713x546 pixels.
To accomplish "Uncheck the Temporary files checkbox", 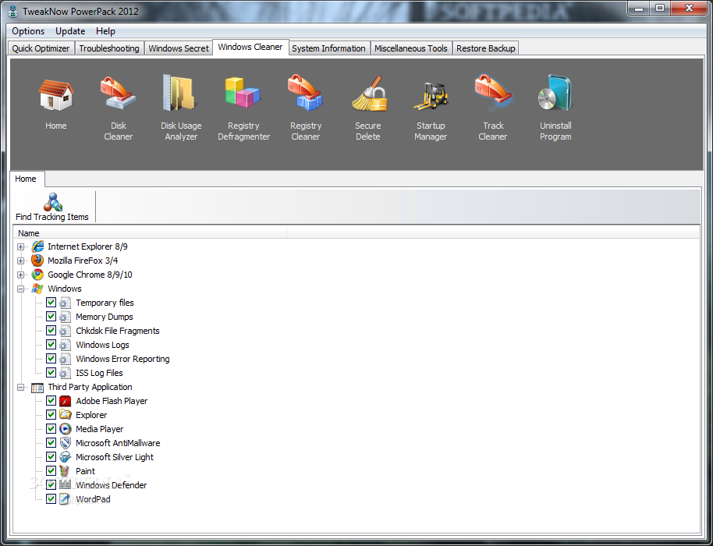I will click(51, 303).
